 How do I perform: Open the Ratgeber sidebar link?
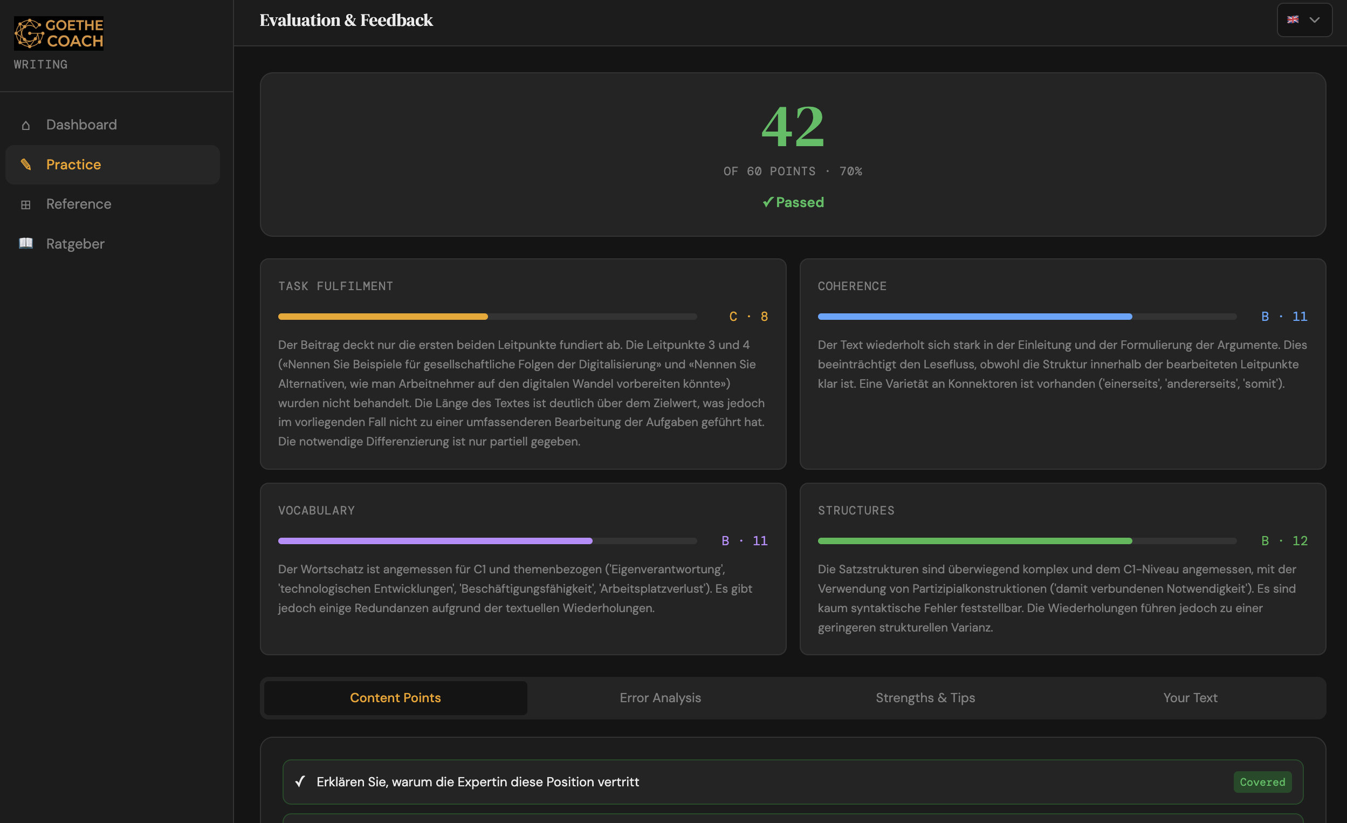point(75,244)
